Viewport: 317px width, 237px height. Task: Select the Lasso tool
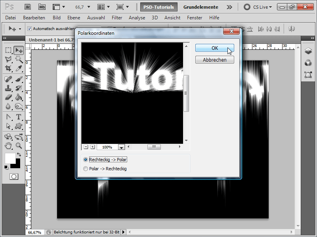click(8, 59)
